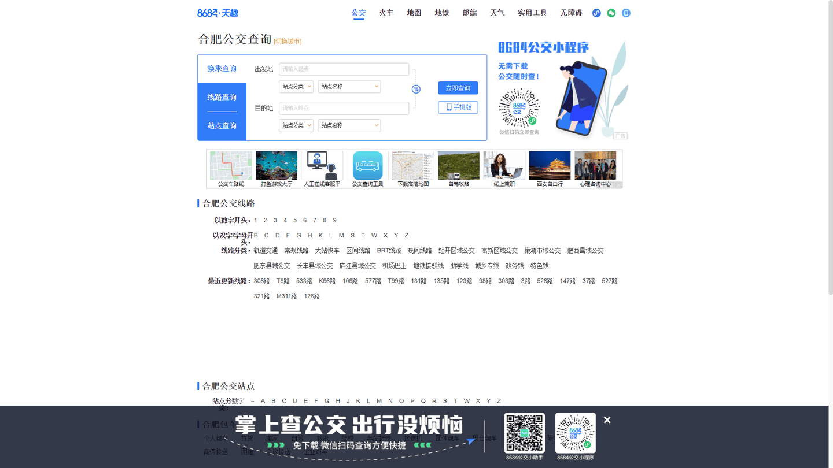This screenshot has height=468, width=833.
Task: Switch to the 站点查询 tab
Action: (222, 125)
